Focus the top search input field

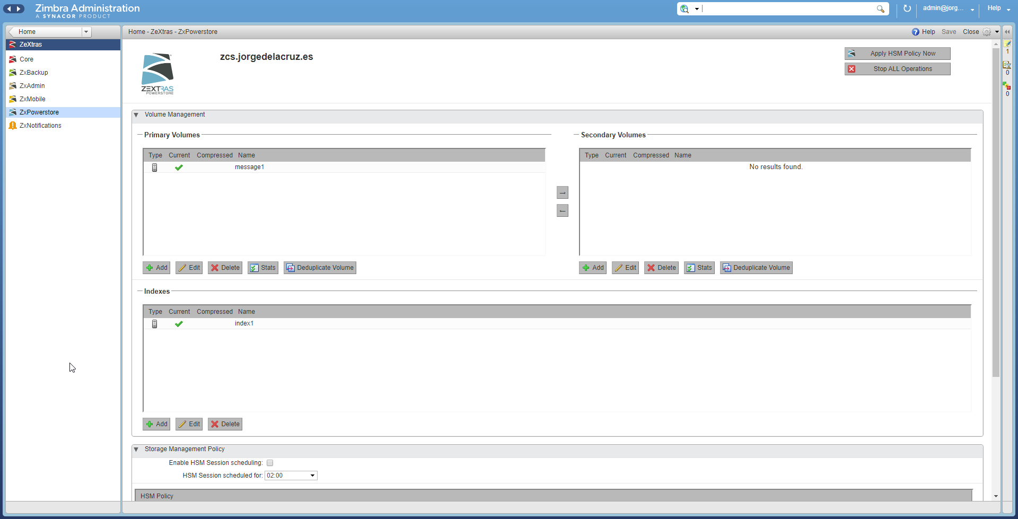pyautogui.click(x=788, y=8)
